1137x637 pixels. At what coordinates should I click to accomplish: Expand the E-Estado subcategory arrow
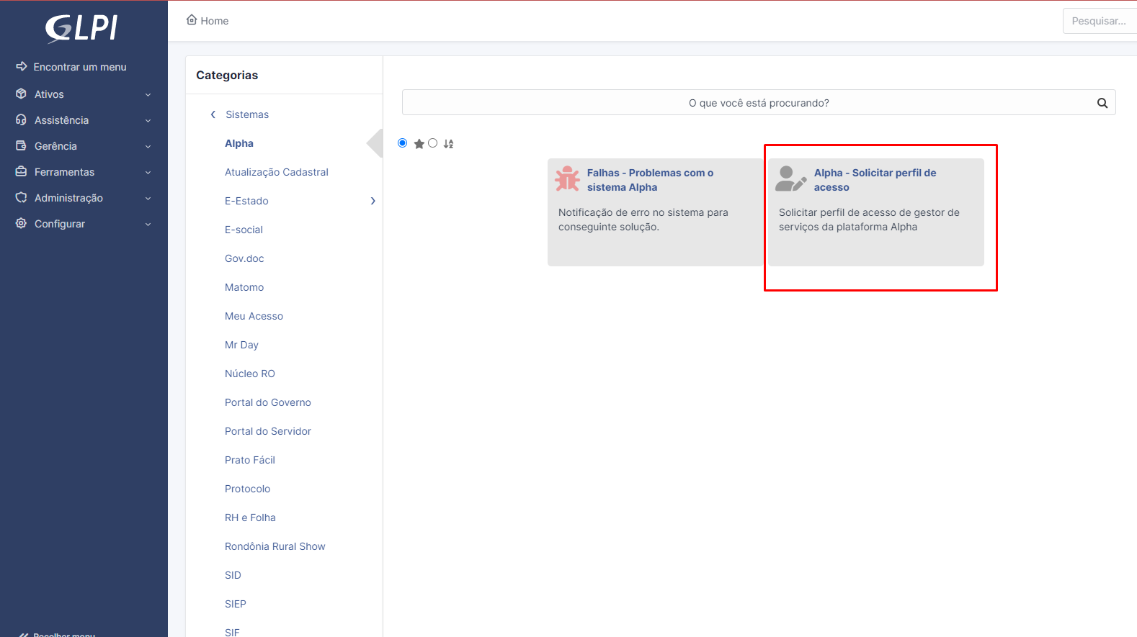click(x=373, y=201)
